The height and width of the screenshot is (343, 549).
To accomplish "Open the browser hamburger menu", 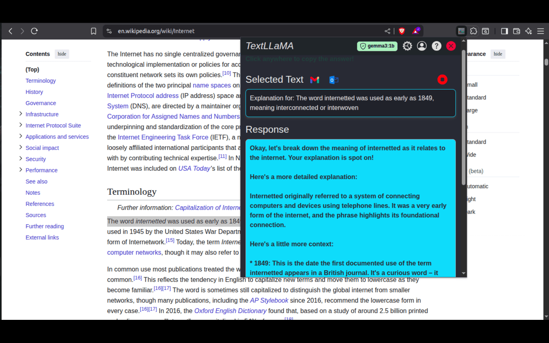I will coord(541,31).
